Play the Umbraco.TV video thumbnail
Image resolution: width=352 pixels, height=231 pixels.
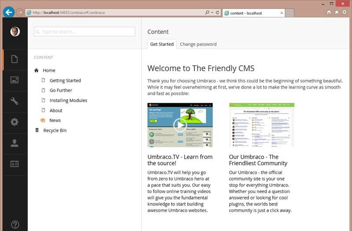[180, 125]
